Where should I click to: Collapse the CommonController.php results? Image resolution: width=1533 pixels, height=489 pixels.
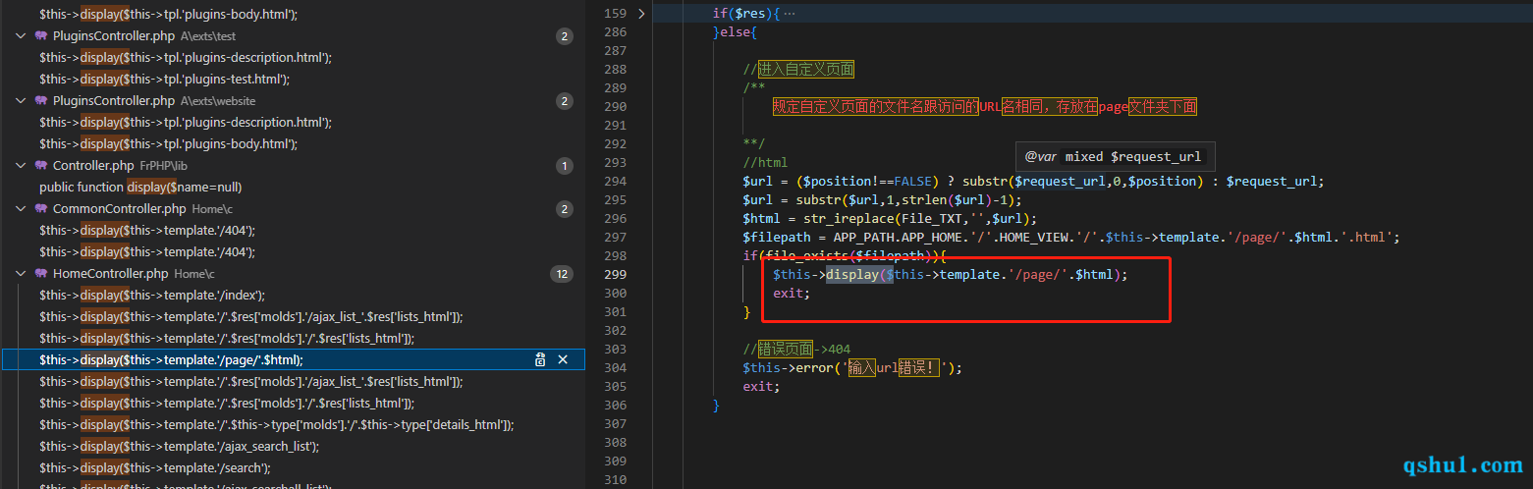[21, 209]
